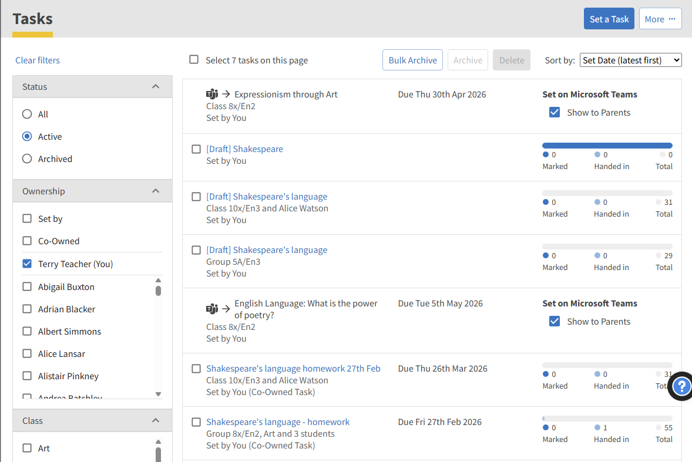Screen dimensions: 692x462
Task: Click the Archive button
Action: coord(468,60)
